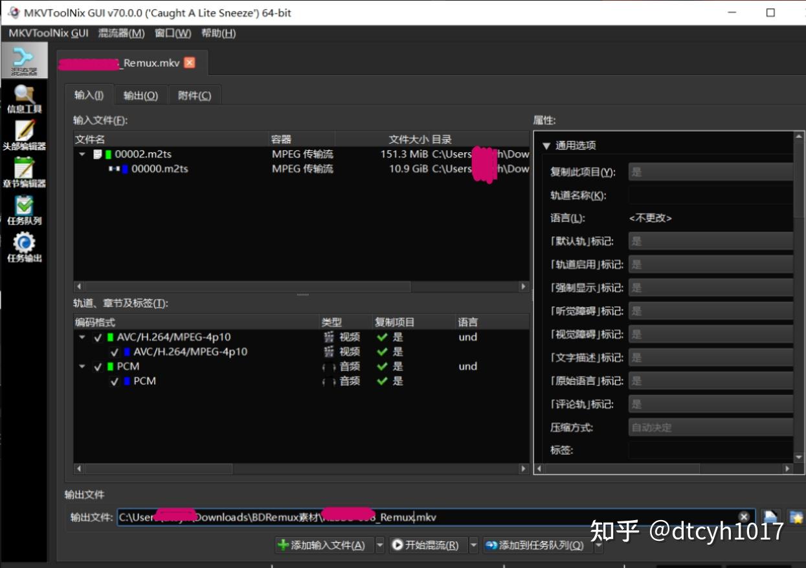Click the 轨道名称(K) input field
This screenshot has height=568, width=806.
[711, 195]
